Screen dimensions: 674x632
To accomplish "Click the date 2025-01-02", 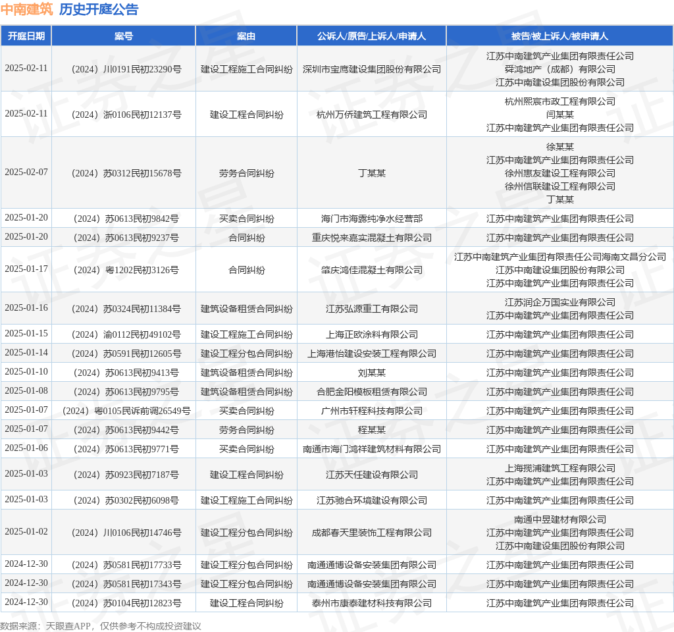I will (x=26, y=532).
